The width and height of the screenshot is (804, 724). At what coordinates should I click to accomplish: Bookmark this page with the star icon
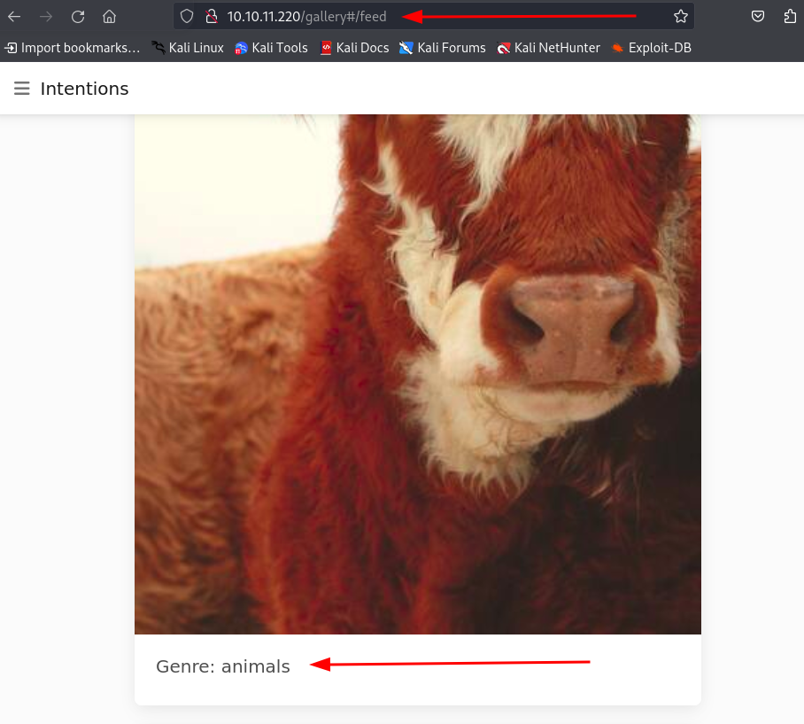(x=680, y=16)
